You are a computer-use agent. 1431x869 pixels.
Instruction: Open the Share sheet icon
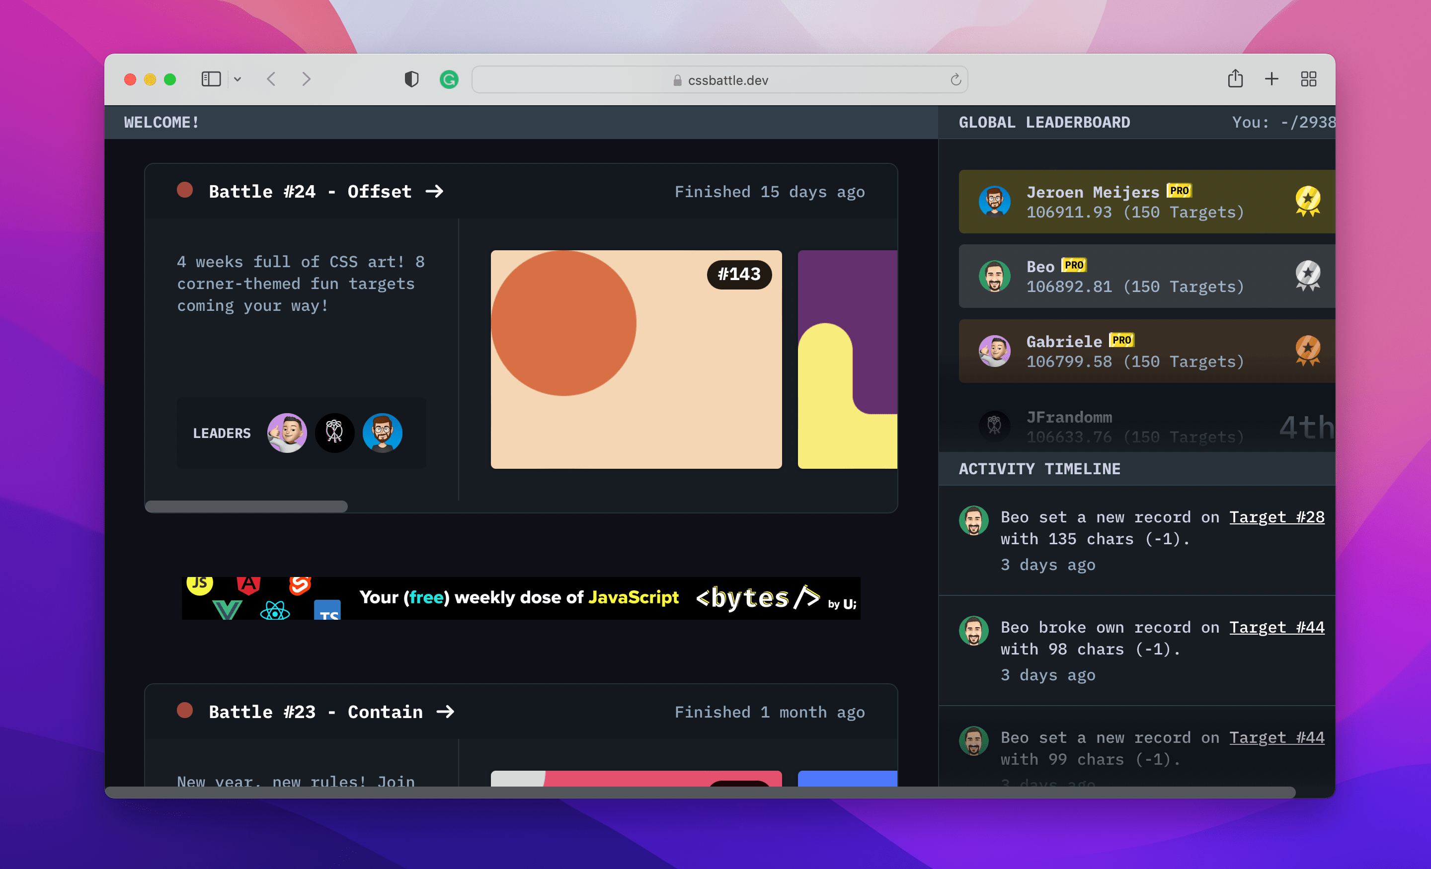click(1235, 79)
